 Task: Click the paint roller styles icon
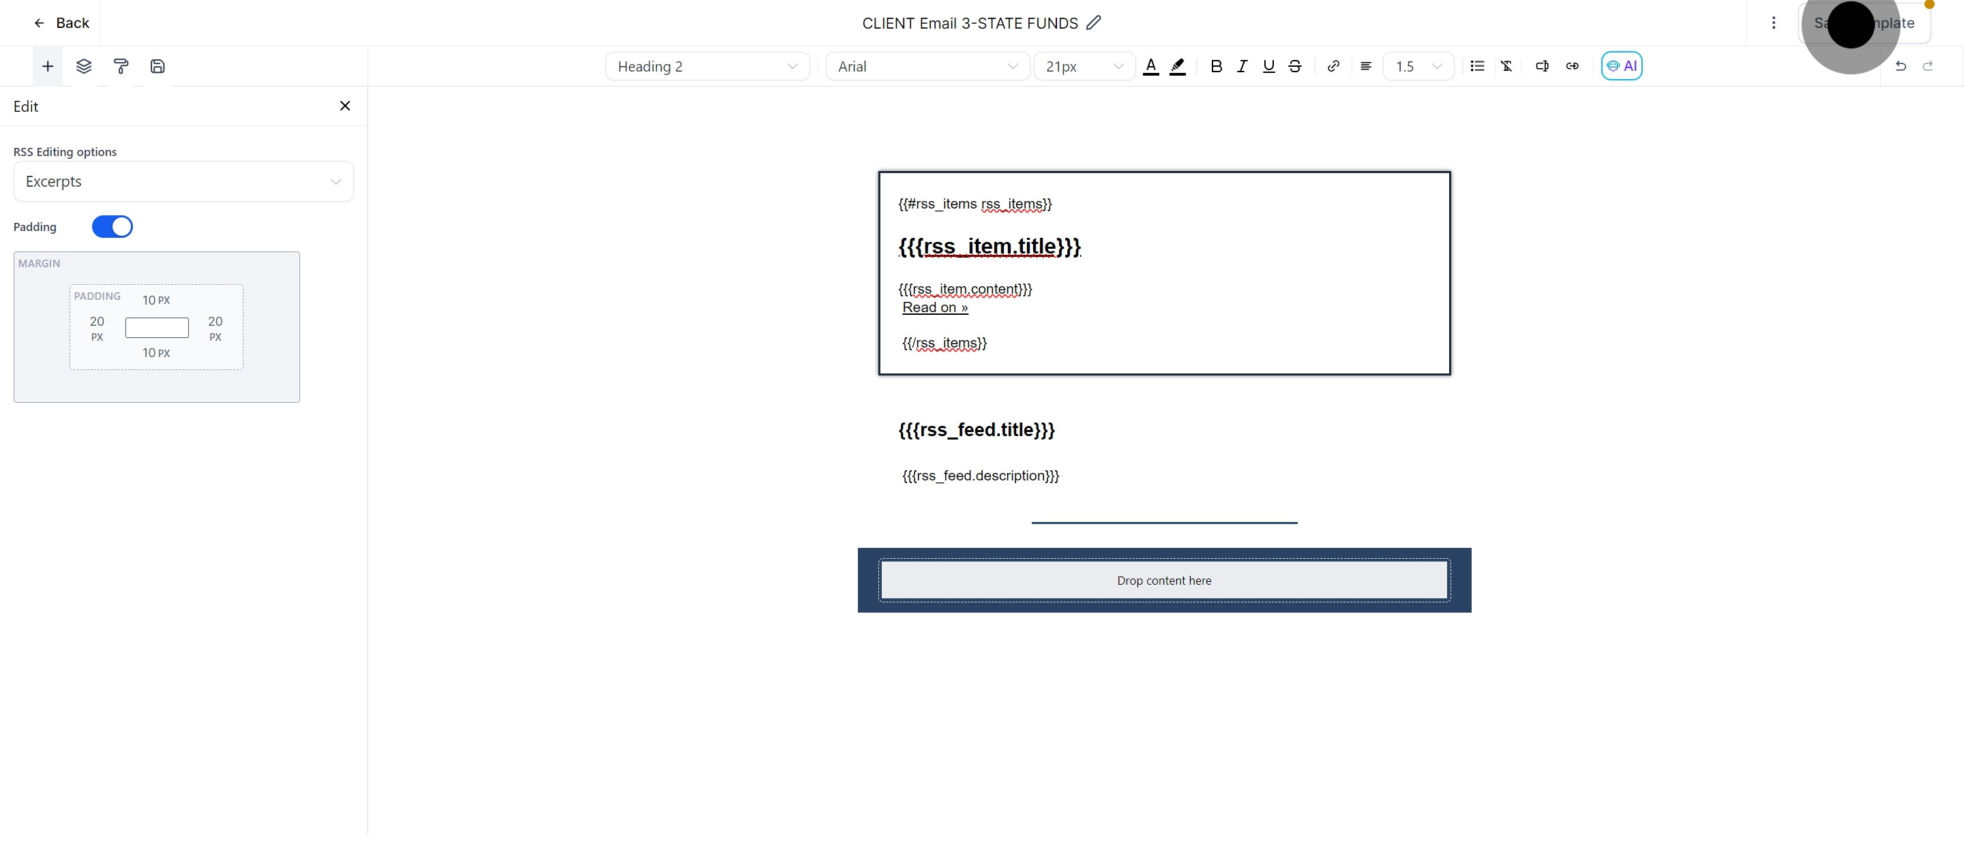pos(121,66)
